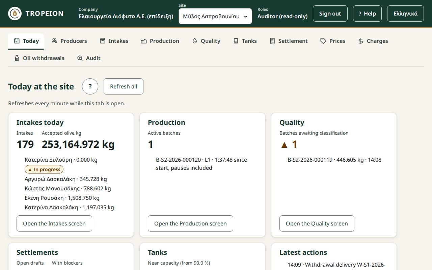The image size is (432, 270).
Task: Open the Site dropdown Μύλος Ασπροβουνίου
Action: 215,16
